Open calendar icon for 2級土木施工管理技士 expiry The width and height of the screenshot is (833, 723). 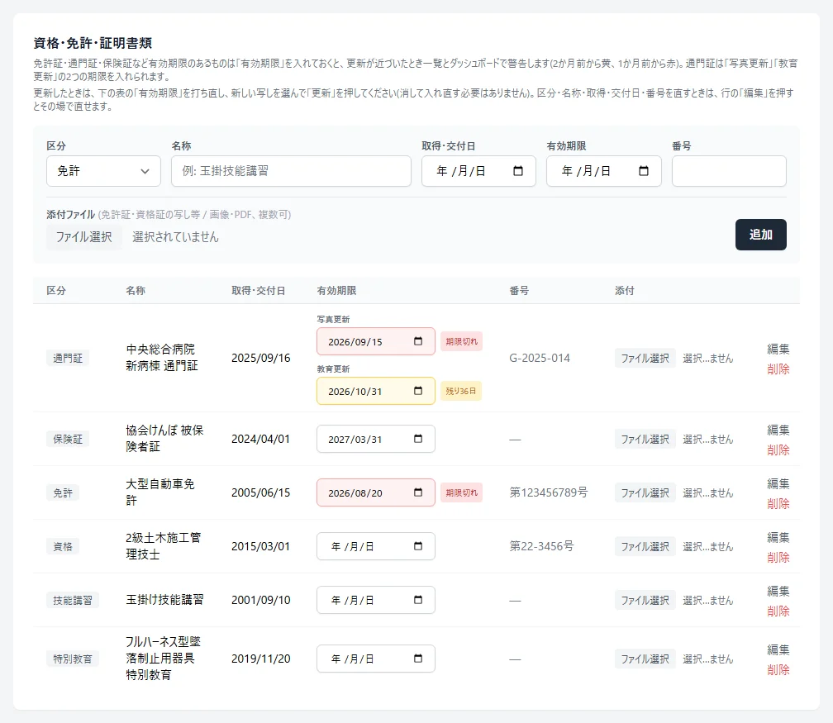point(418,546)
